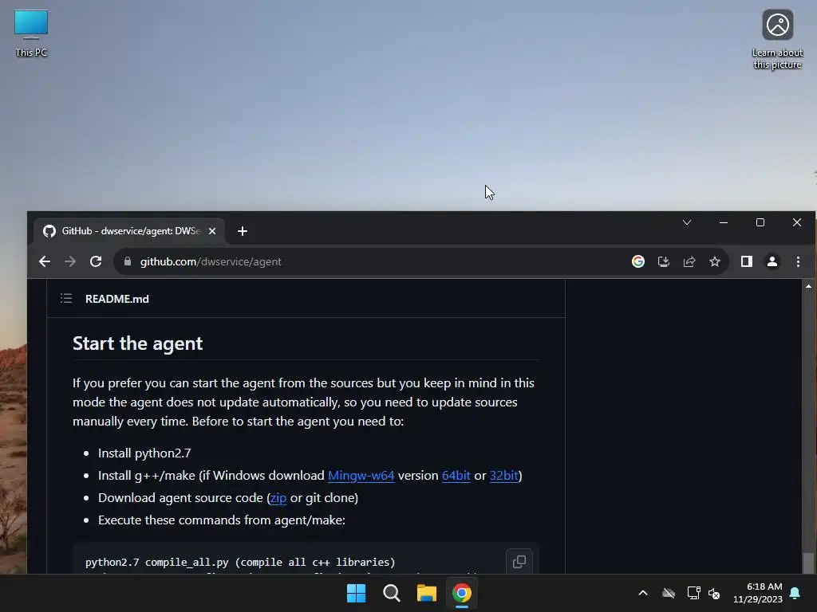
Task: Open the Mingw-w64 link
Action: pos(361,475)
